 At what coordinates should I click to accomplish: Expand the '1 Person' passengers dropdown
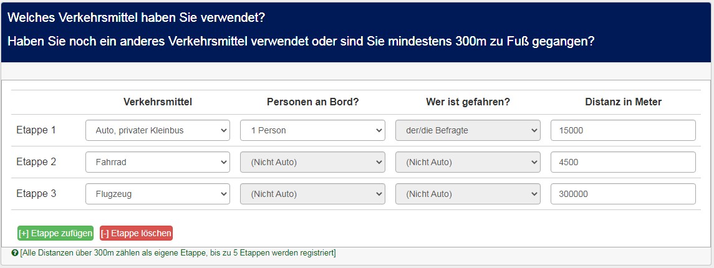pos(312,130)
